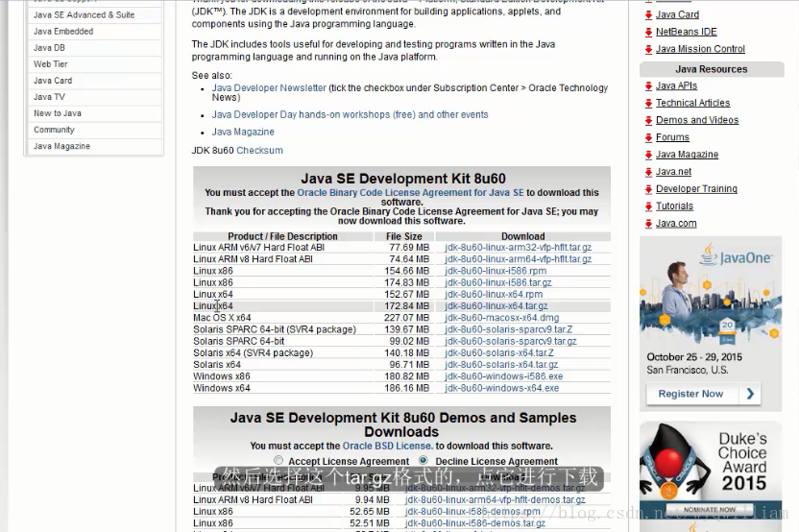This screenshot has width=799, height=532.
Task: Open Java Card link in right sidebar
Action: pyautogui.click(x=677, y=14)
